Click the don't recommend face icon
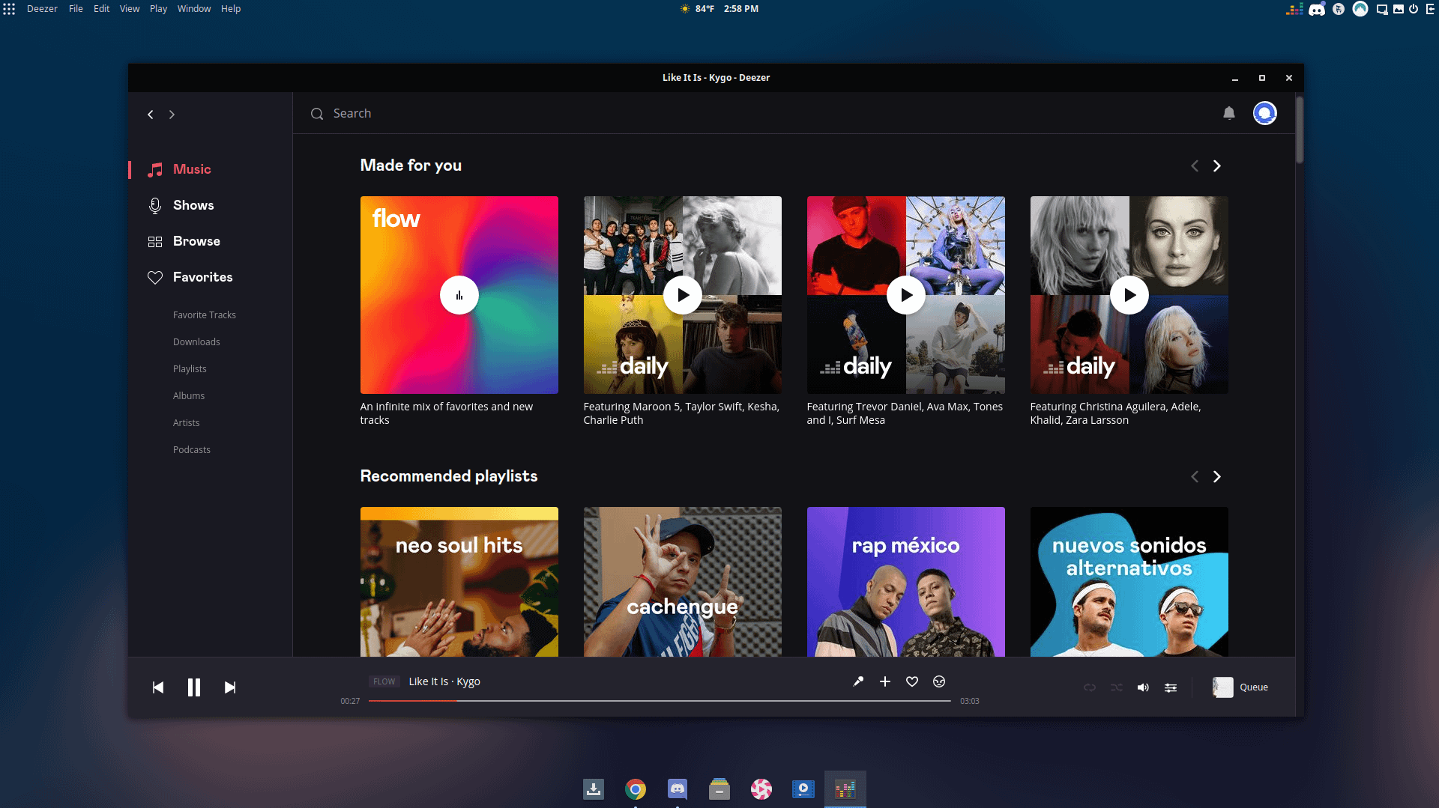This screenshot has height=808, width=1439. (x=939, y=681)
